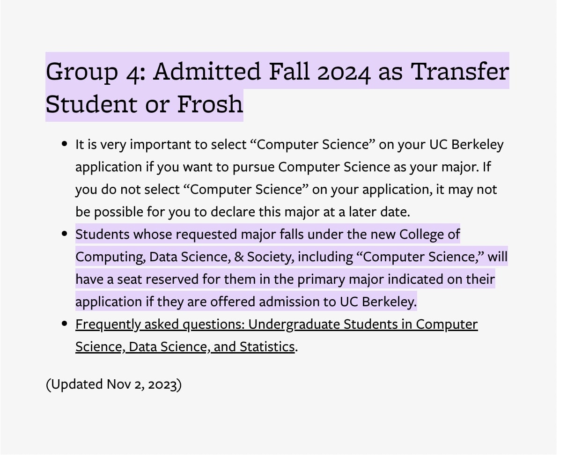Click bullet marker before "Frequently asked questions"
Image resolution: width=574 pixels, height=457 pixels.
point(65,324)
